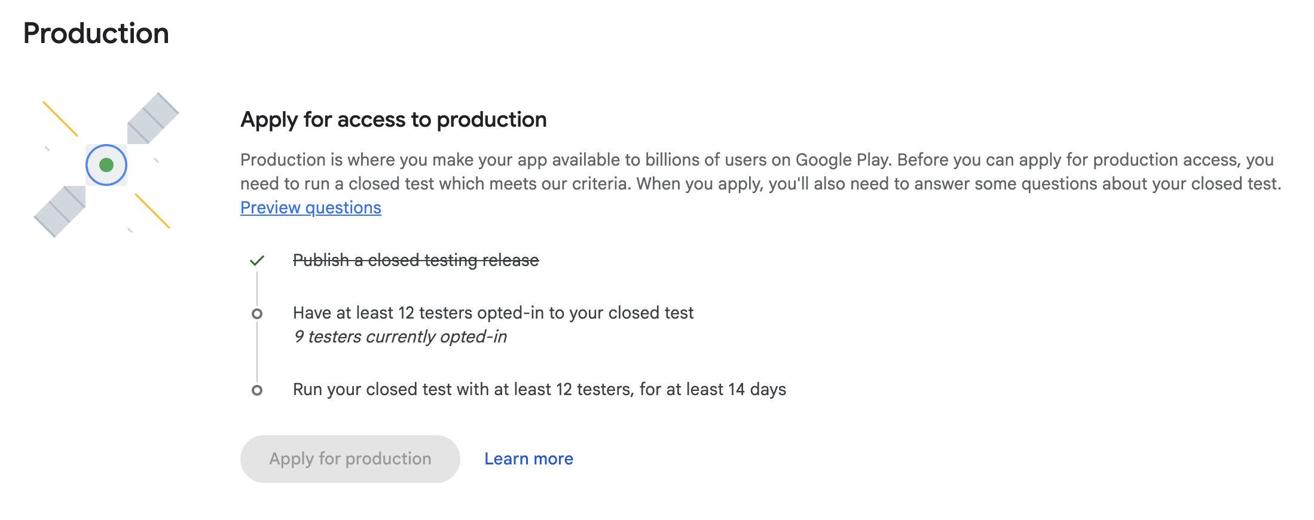The image size is (1314, 520).
Task: Click Have at least 12 testers opted-in step
Action: pos(493,313)
